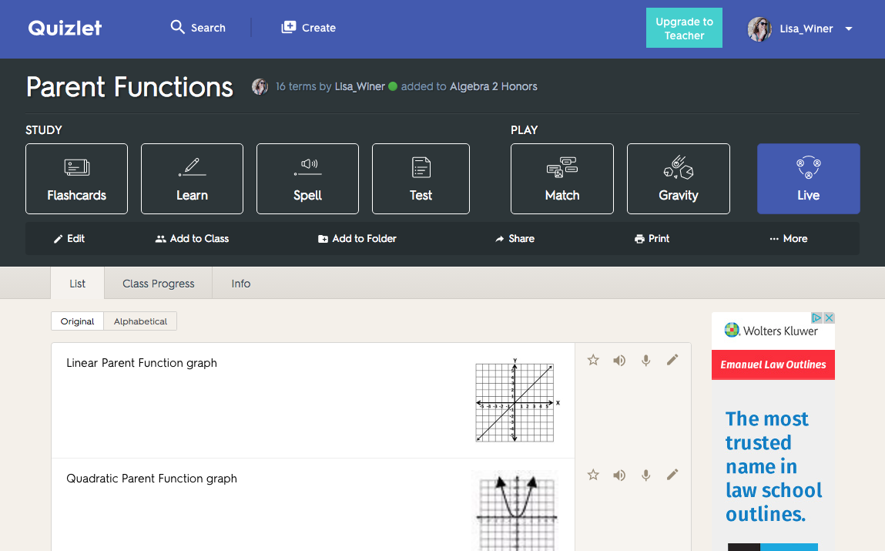Open Lisa_Winer author link in set title
Image resolution: width=885 pixels, height=551 pixels.
click(360, 86)
